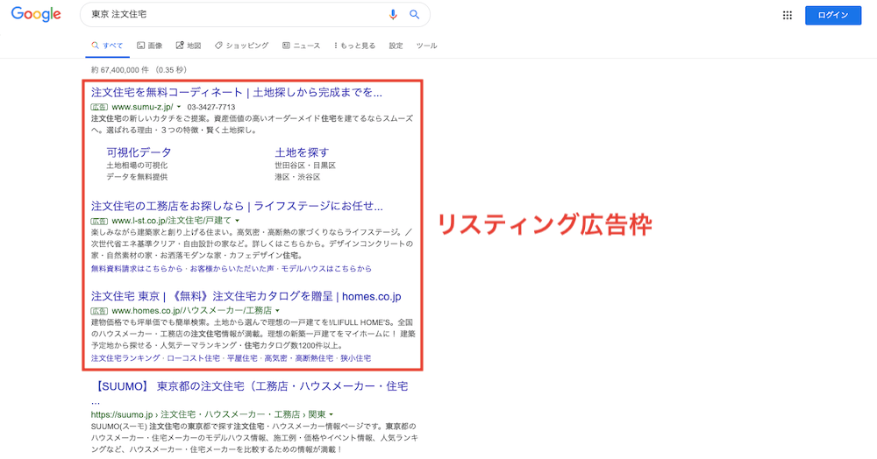Click the www.sumu-z.jp/ green URL
877x459 pixels.
pos(143,107)
